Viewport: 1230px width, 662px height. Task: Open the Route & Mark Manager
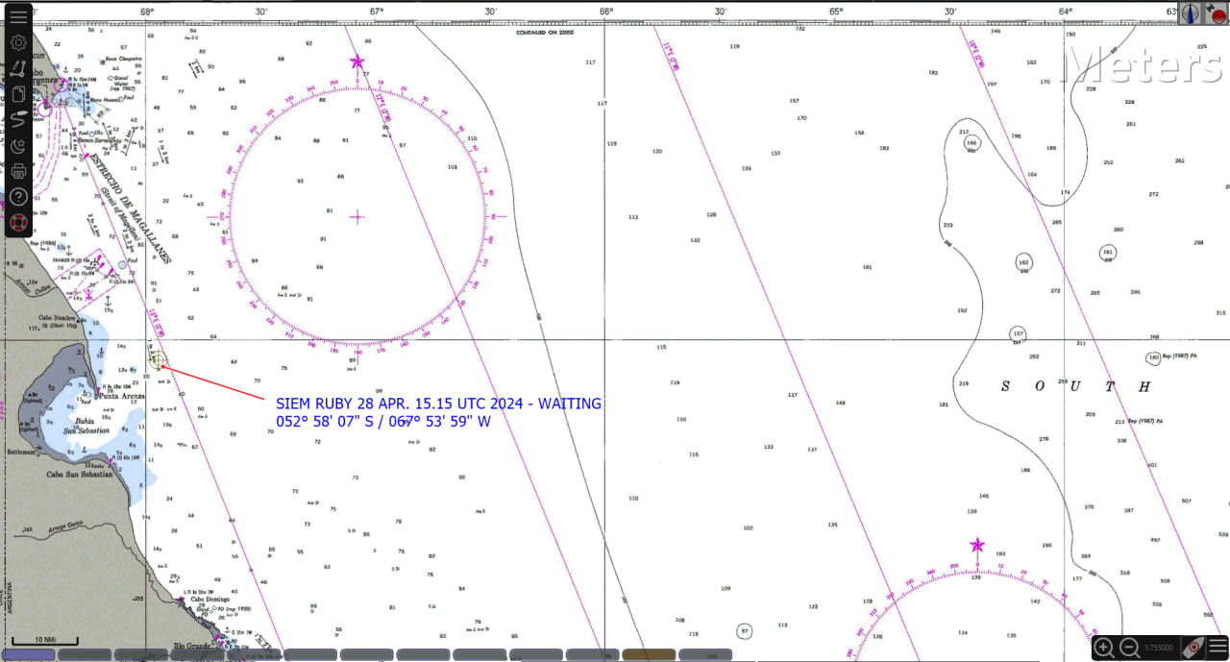[18, 94]
